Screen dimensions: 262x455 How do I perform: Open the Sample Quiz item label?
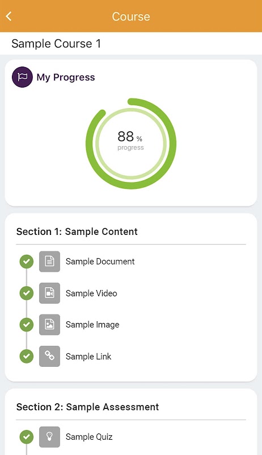(x=89, y=437)
